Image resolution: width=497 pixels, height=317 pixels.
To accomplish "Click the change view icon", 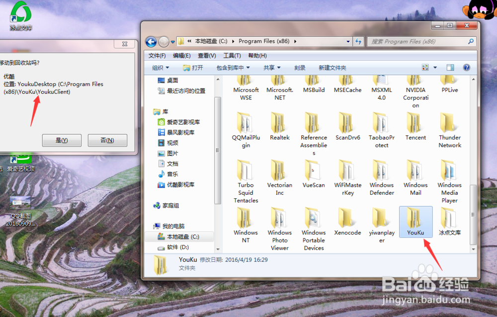I will (425, 68).
